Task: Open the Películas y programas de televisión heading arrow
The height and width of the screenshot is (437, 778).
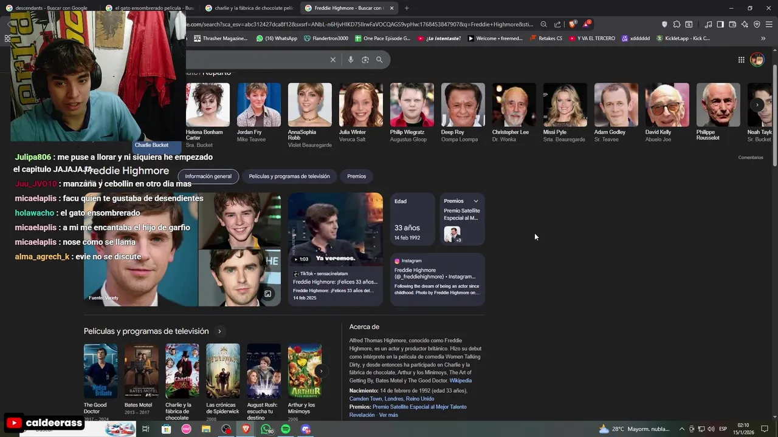Action: [x=219, y=331]
